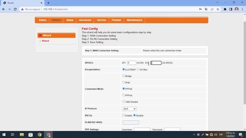Click the VLAN ID input field
Viewport: 246px width, 138px height.
131,122
